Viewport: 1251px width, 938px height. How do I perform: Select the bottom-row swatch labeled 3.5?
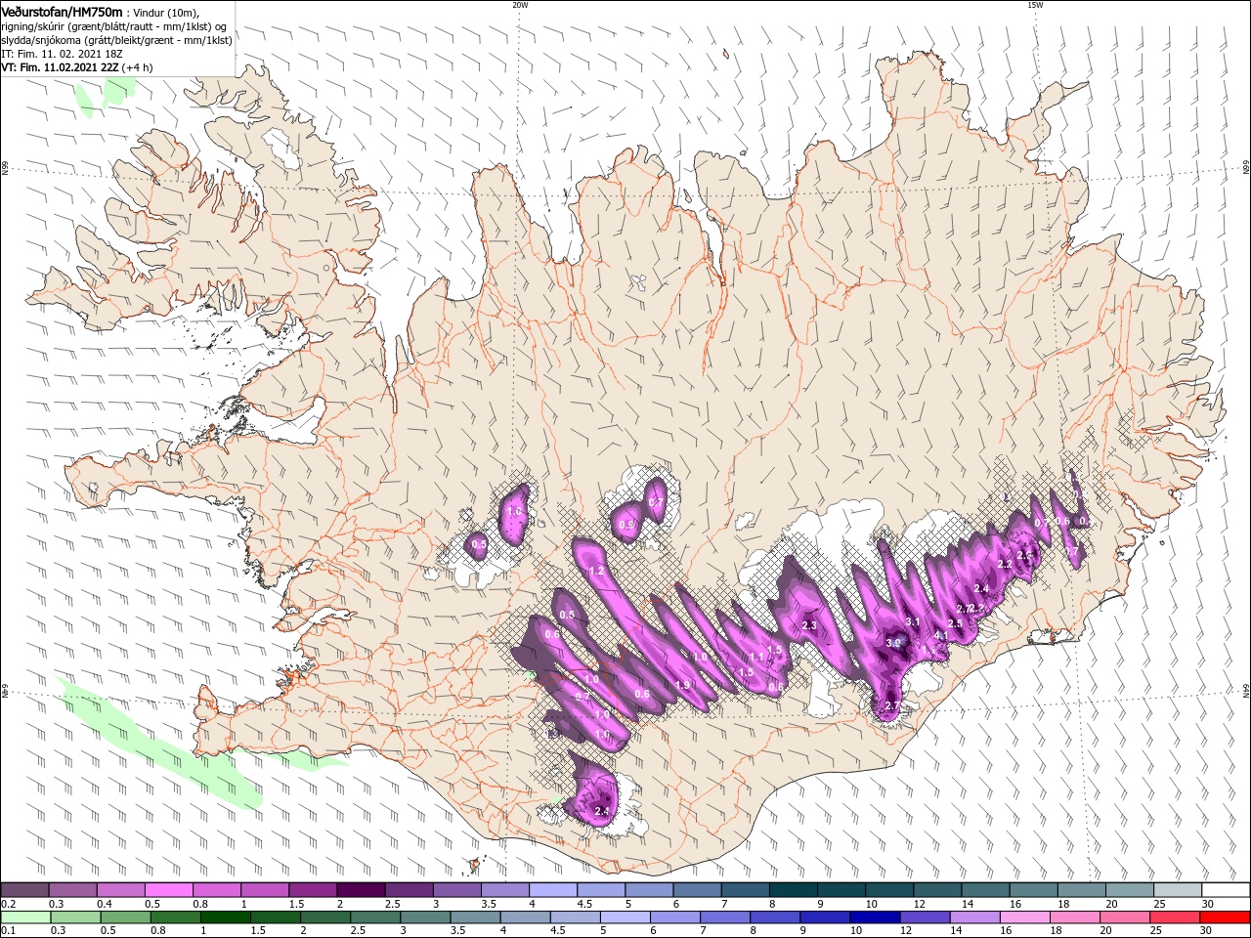pos(476,917)
